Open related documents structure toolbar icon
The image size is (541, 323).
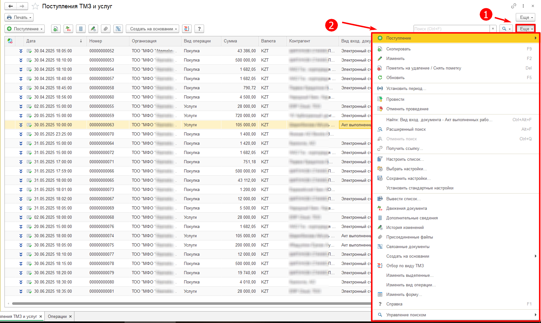pos(118,29)
